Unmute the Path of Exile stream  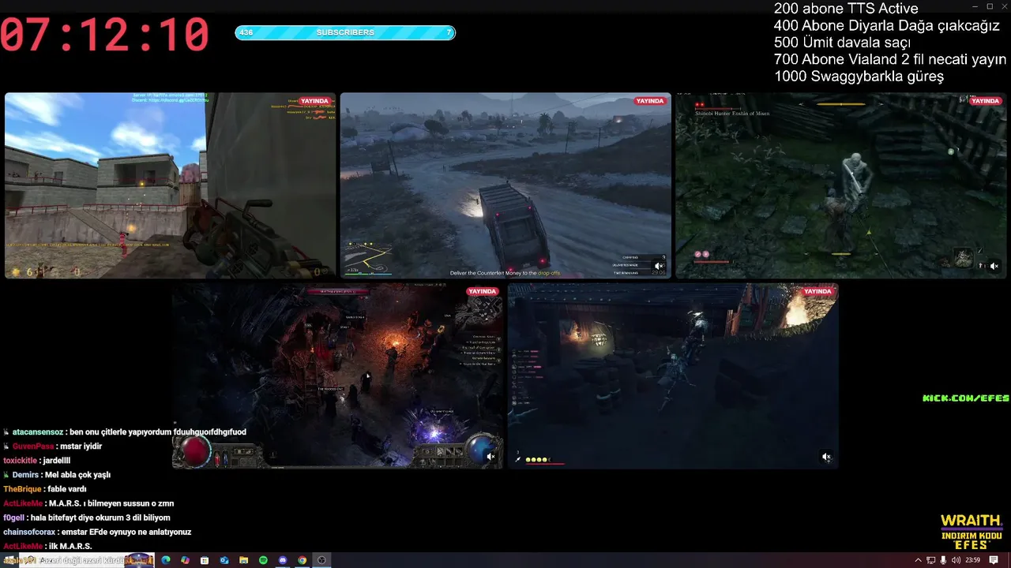pyautogui.click(x=490, y=456)
